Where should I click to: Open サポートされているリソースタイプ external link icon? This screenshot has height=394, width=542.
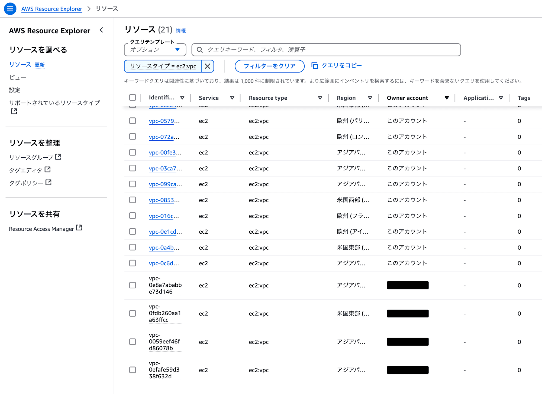(14, 111)
